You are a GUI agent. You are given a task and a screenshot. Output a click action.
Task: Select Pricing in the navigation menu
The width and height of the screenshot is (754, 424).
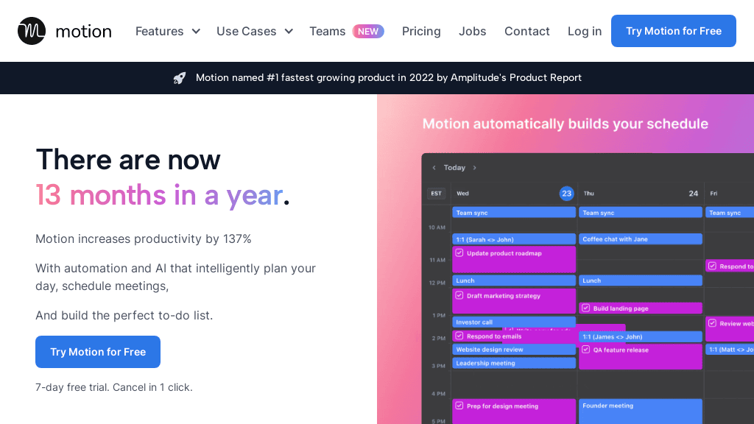(x=421, y=31)
